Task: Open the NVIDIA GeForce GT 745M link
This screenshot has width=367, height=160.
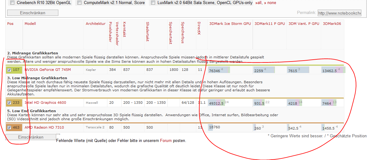Action: 48,70
